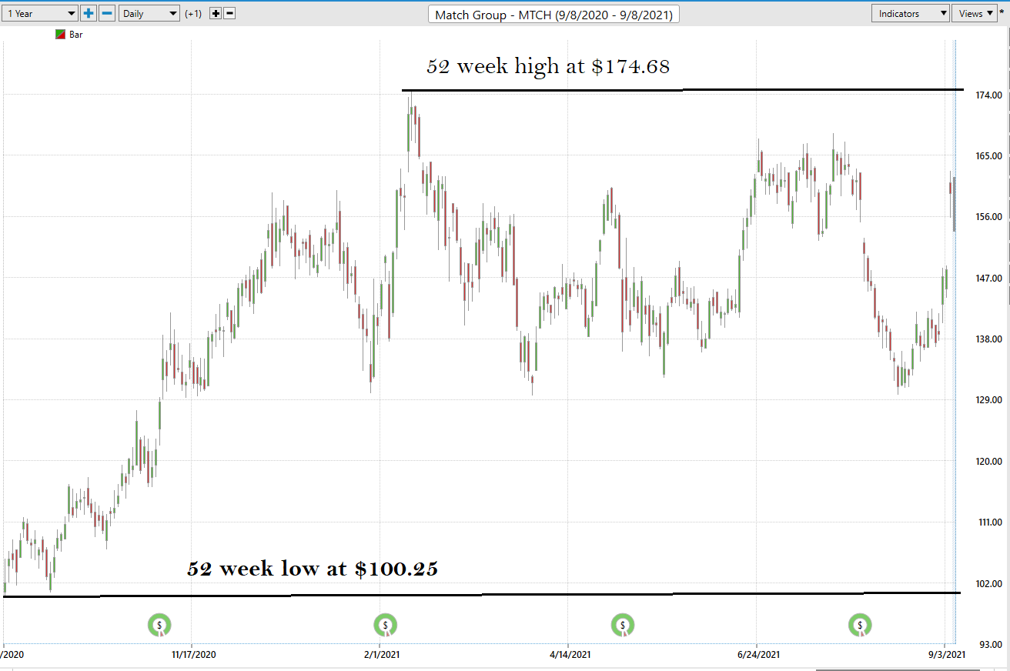Image resolution: width=1010 pixels, height=671 pixels.
Task: Open the 1 Year time range dropdown
Action: [x=40, y=13]
